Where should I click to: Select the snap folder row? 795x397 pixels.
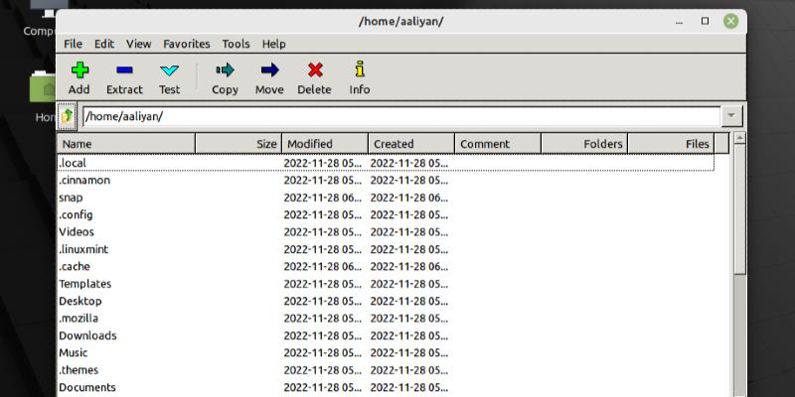386,198
